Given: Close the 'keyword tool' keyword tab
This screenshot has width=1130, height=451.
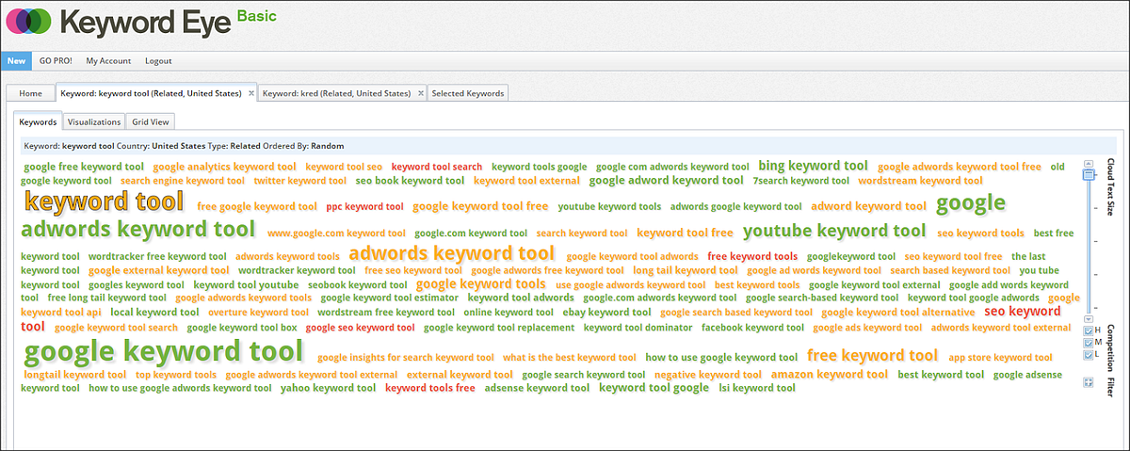Looking at the screenshot, I should pyautogui.click(x=251, y=93).
